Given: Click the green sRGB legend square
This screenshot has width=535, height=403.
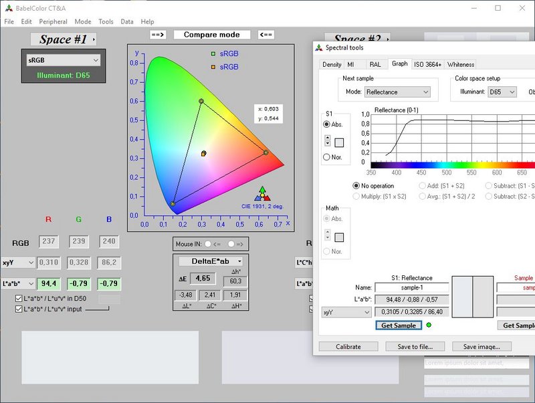Looking at the screenshot, I should 213,53.
